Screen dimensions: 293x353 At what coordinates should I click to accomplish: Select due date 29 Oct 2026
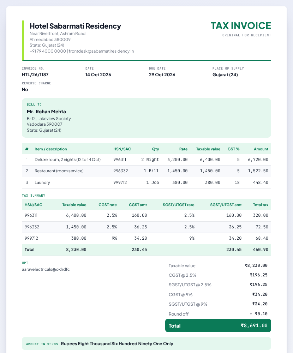click(162, 75)
